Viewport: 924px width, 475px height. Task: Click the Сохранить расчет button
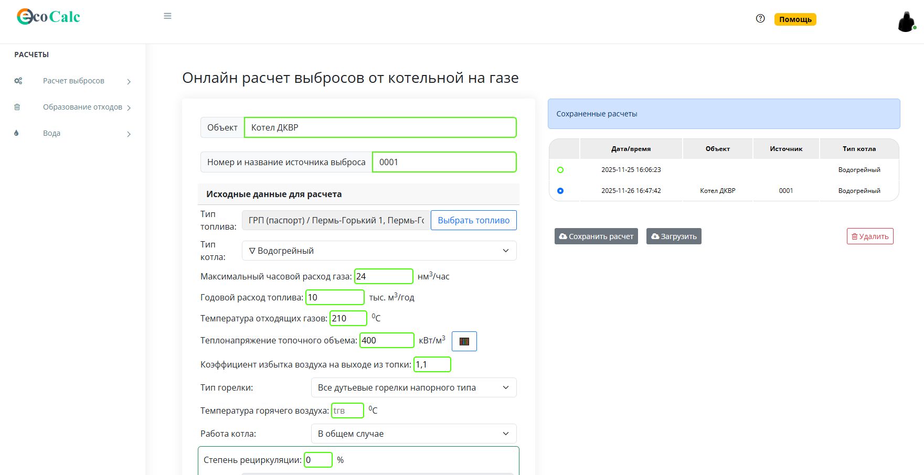click(x=596, y=236)
